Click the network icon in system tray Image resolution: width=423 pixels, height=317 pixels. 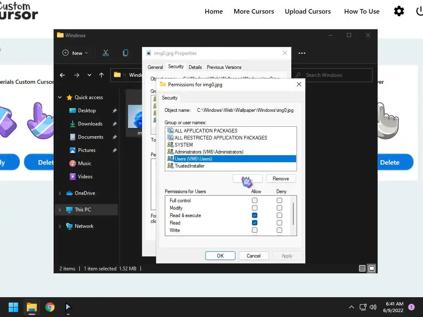coord(363,307)
